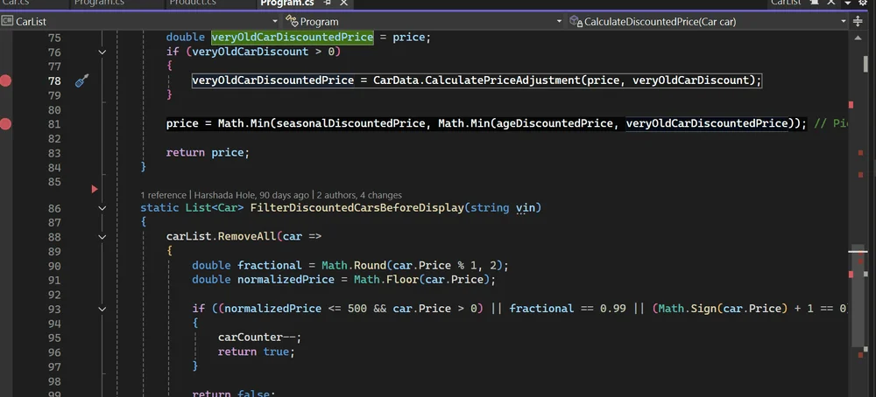The image size is (876, 397).
Task: Click seasonalDiscountedPrice on line 81
Action: pyautogui.click(x=350, y=123)
